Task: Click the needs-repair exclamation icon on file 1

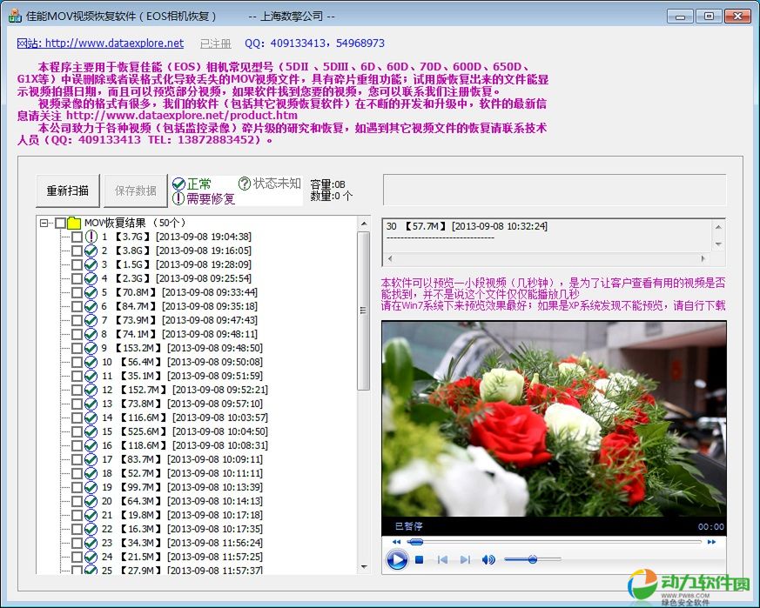Action: coord(91,237)
